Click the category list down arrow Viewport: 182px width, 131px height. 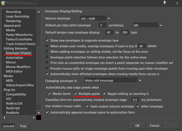pyautogui.click(x=39, y=113)
